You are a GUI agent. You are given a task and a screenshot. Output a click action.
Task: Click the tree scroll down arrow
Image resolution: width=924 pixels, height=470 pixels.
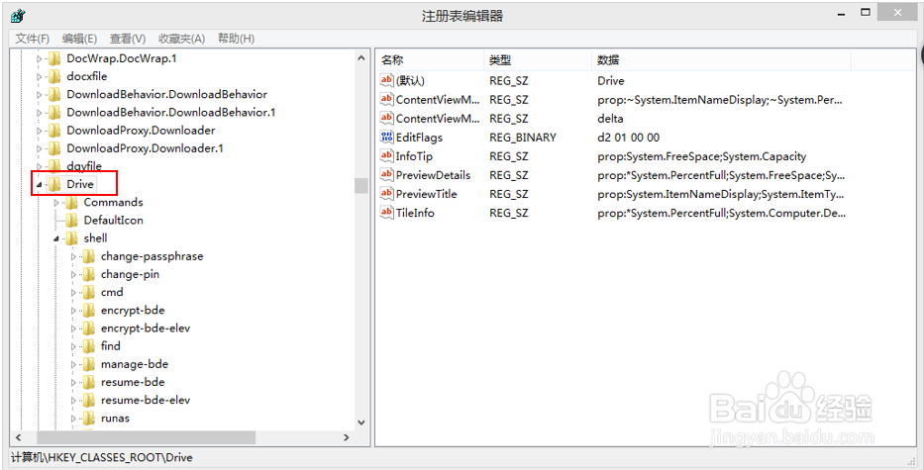[361, 423]
